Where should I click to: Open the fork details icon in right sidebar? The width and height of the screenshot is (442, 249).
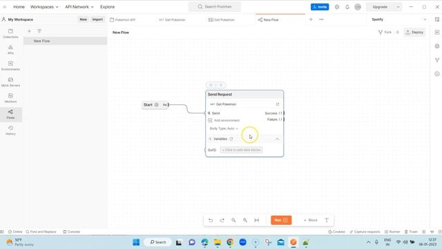coord(437,60)
